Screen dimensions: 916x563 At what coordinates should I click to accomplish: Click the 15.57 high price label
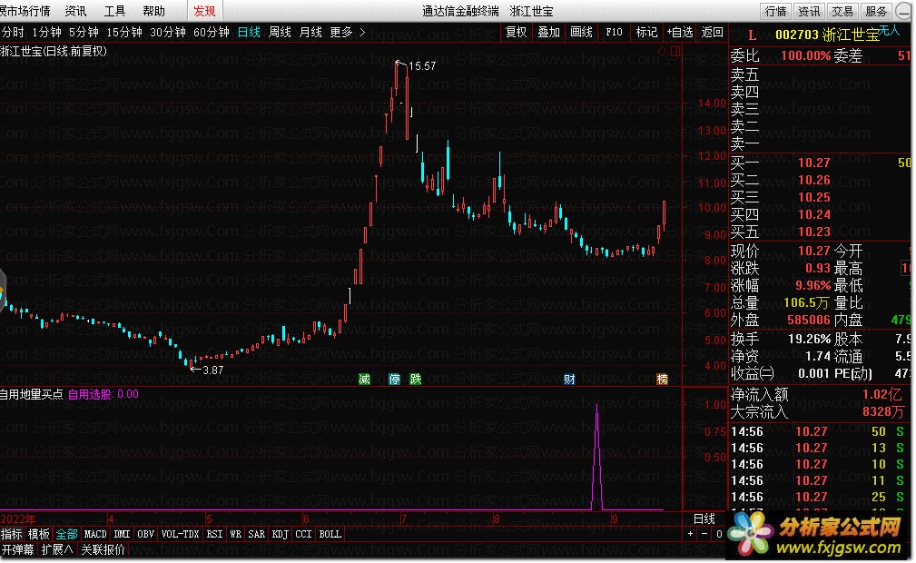(422, 66)
